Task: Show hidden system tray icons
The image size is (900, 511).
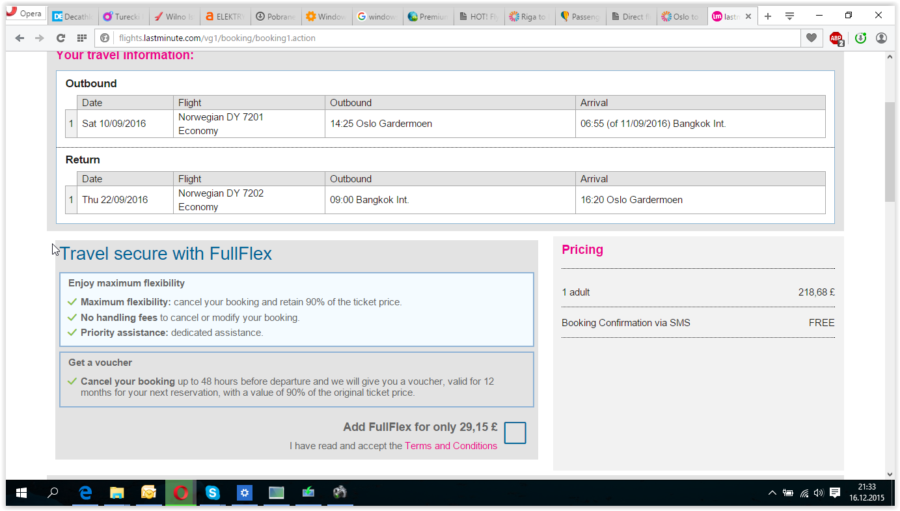Action: tap(772, 493)
